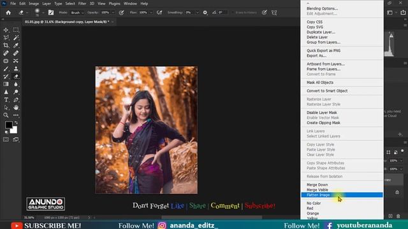This screenshot has width=408, height=229.
Task: Select the Gradient tool
Action: coord(6,84)
